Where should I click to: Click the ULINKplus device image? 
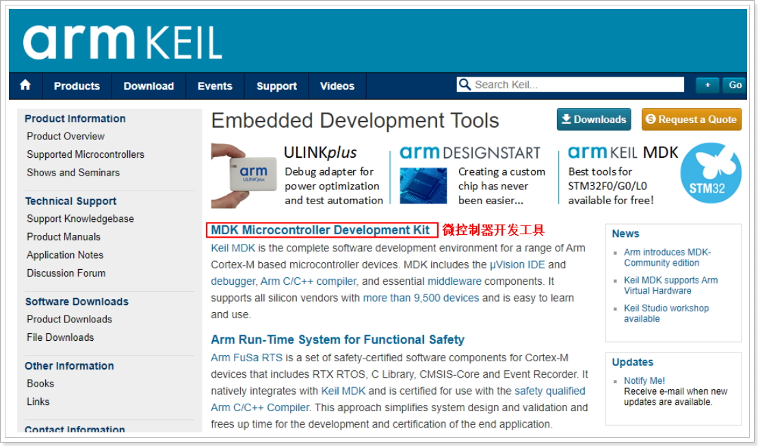point(245,176)
